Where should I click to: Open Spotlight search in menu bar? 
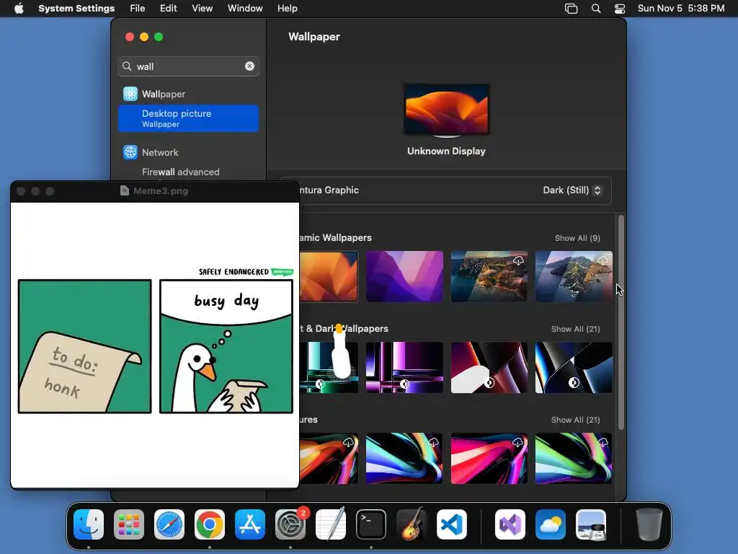(596, 9)
